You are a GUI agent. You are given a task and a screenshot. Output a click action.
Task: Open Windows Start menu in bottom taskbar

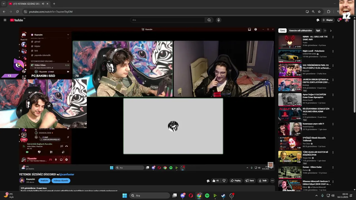click(125, 196)
